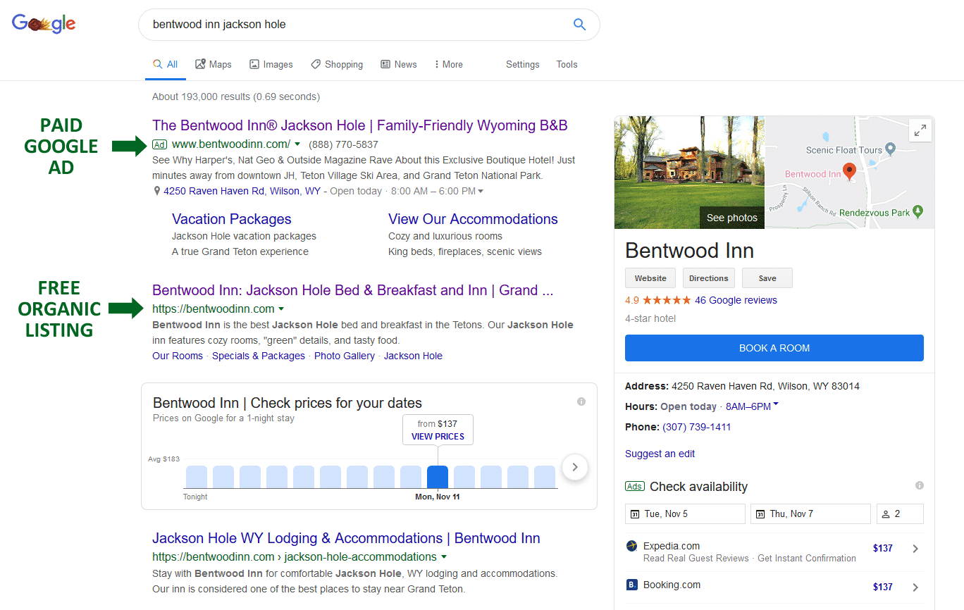
Task: Open dropdown arrow beside https://bentwoodinn.com
Action: coord(281,309)
